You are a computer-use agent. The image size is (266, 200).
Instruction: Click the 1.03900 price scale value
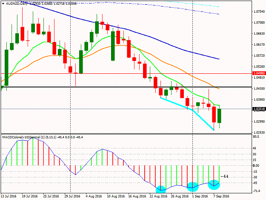pyautogui.click(x=259, y=99)
